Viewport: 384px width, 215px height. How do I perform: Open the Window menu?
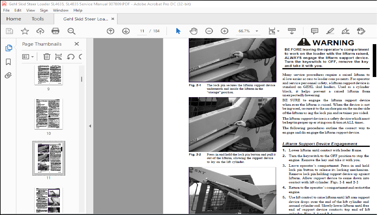click(x=60, y=10)
